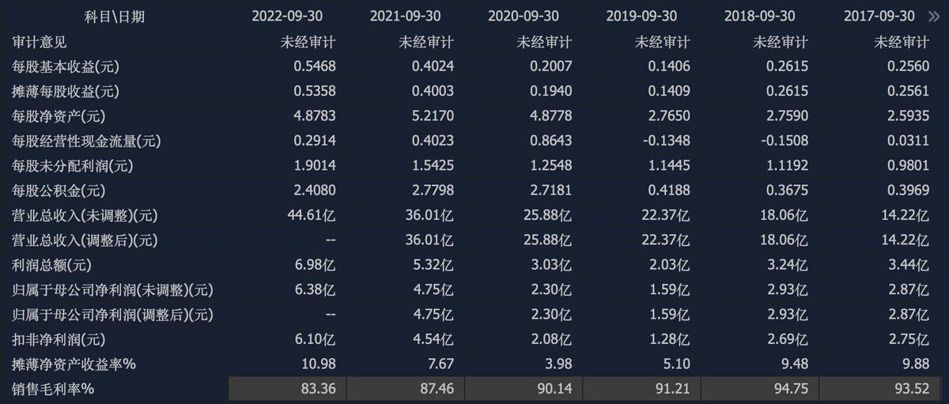Image resolution: width=949 pixels, height=404 pixels.
Task: Click the 2022-09-30 date column header
Action: click(287, 17)
